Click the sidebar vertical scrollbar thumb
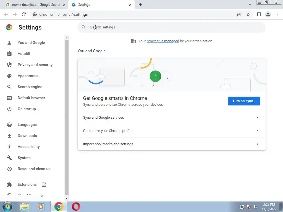 click(67, 117)
